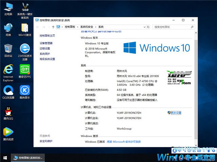
Task: Open 设备管理器 link
Action: tap(46, 43)
